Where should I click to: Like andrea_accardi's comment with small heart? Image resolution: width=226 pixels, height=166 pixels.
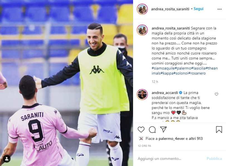pos(216,94)
